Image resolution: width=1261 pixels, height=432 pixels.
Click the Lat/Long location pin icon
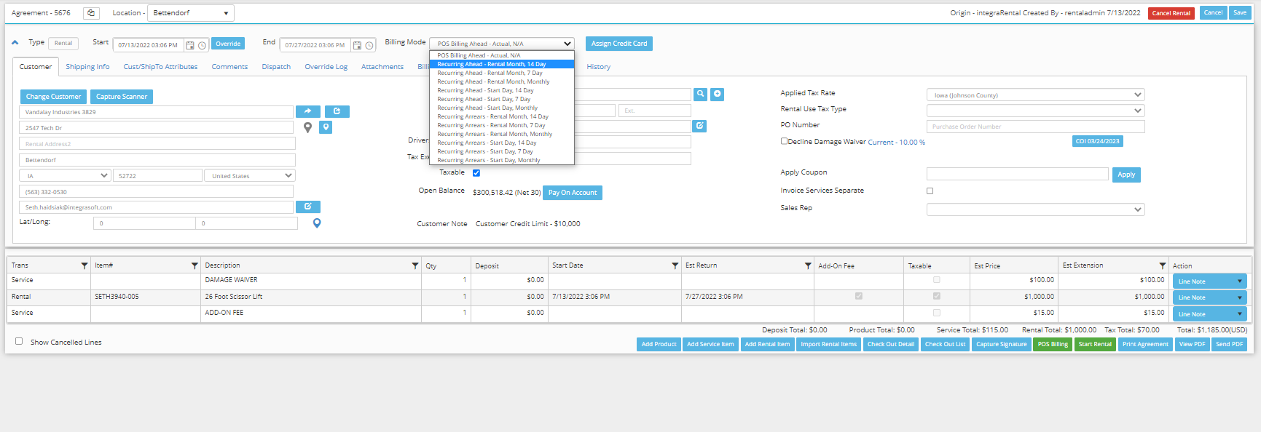317,223
